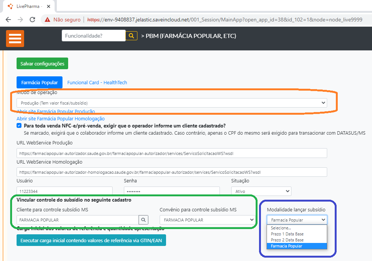Click the 'Não seguro' security warning icon
The width and height of the screenshot is (372, 261).
[47, 20]
